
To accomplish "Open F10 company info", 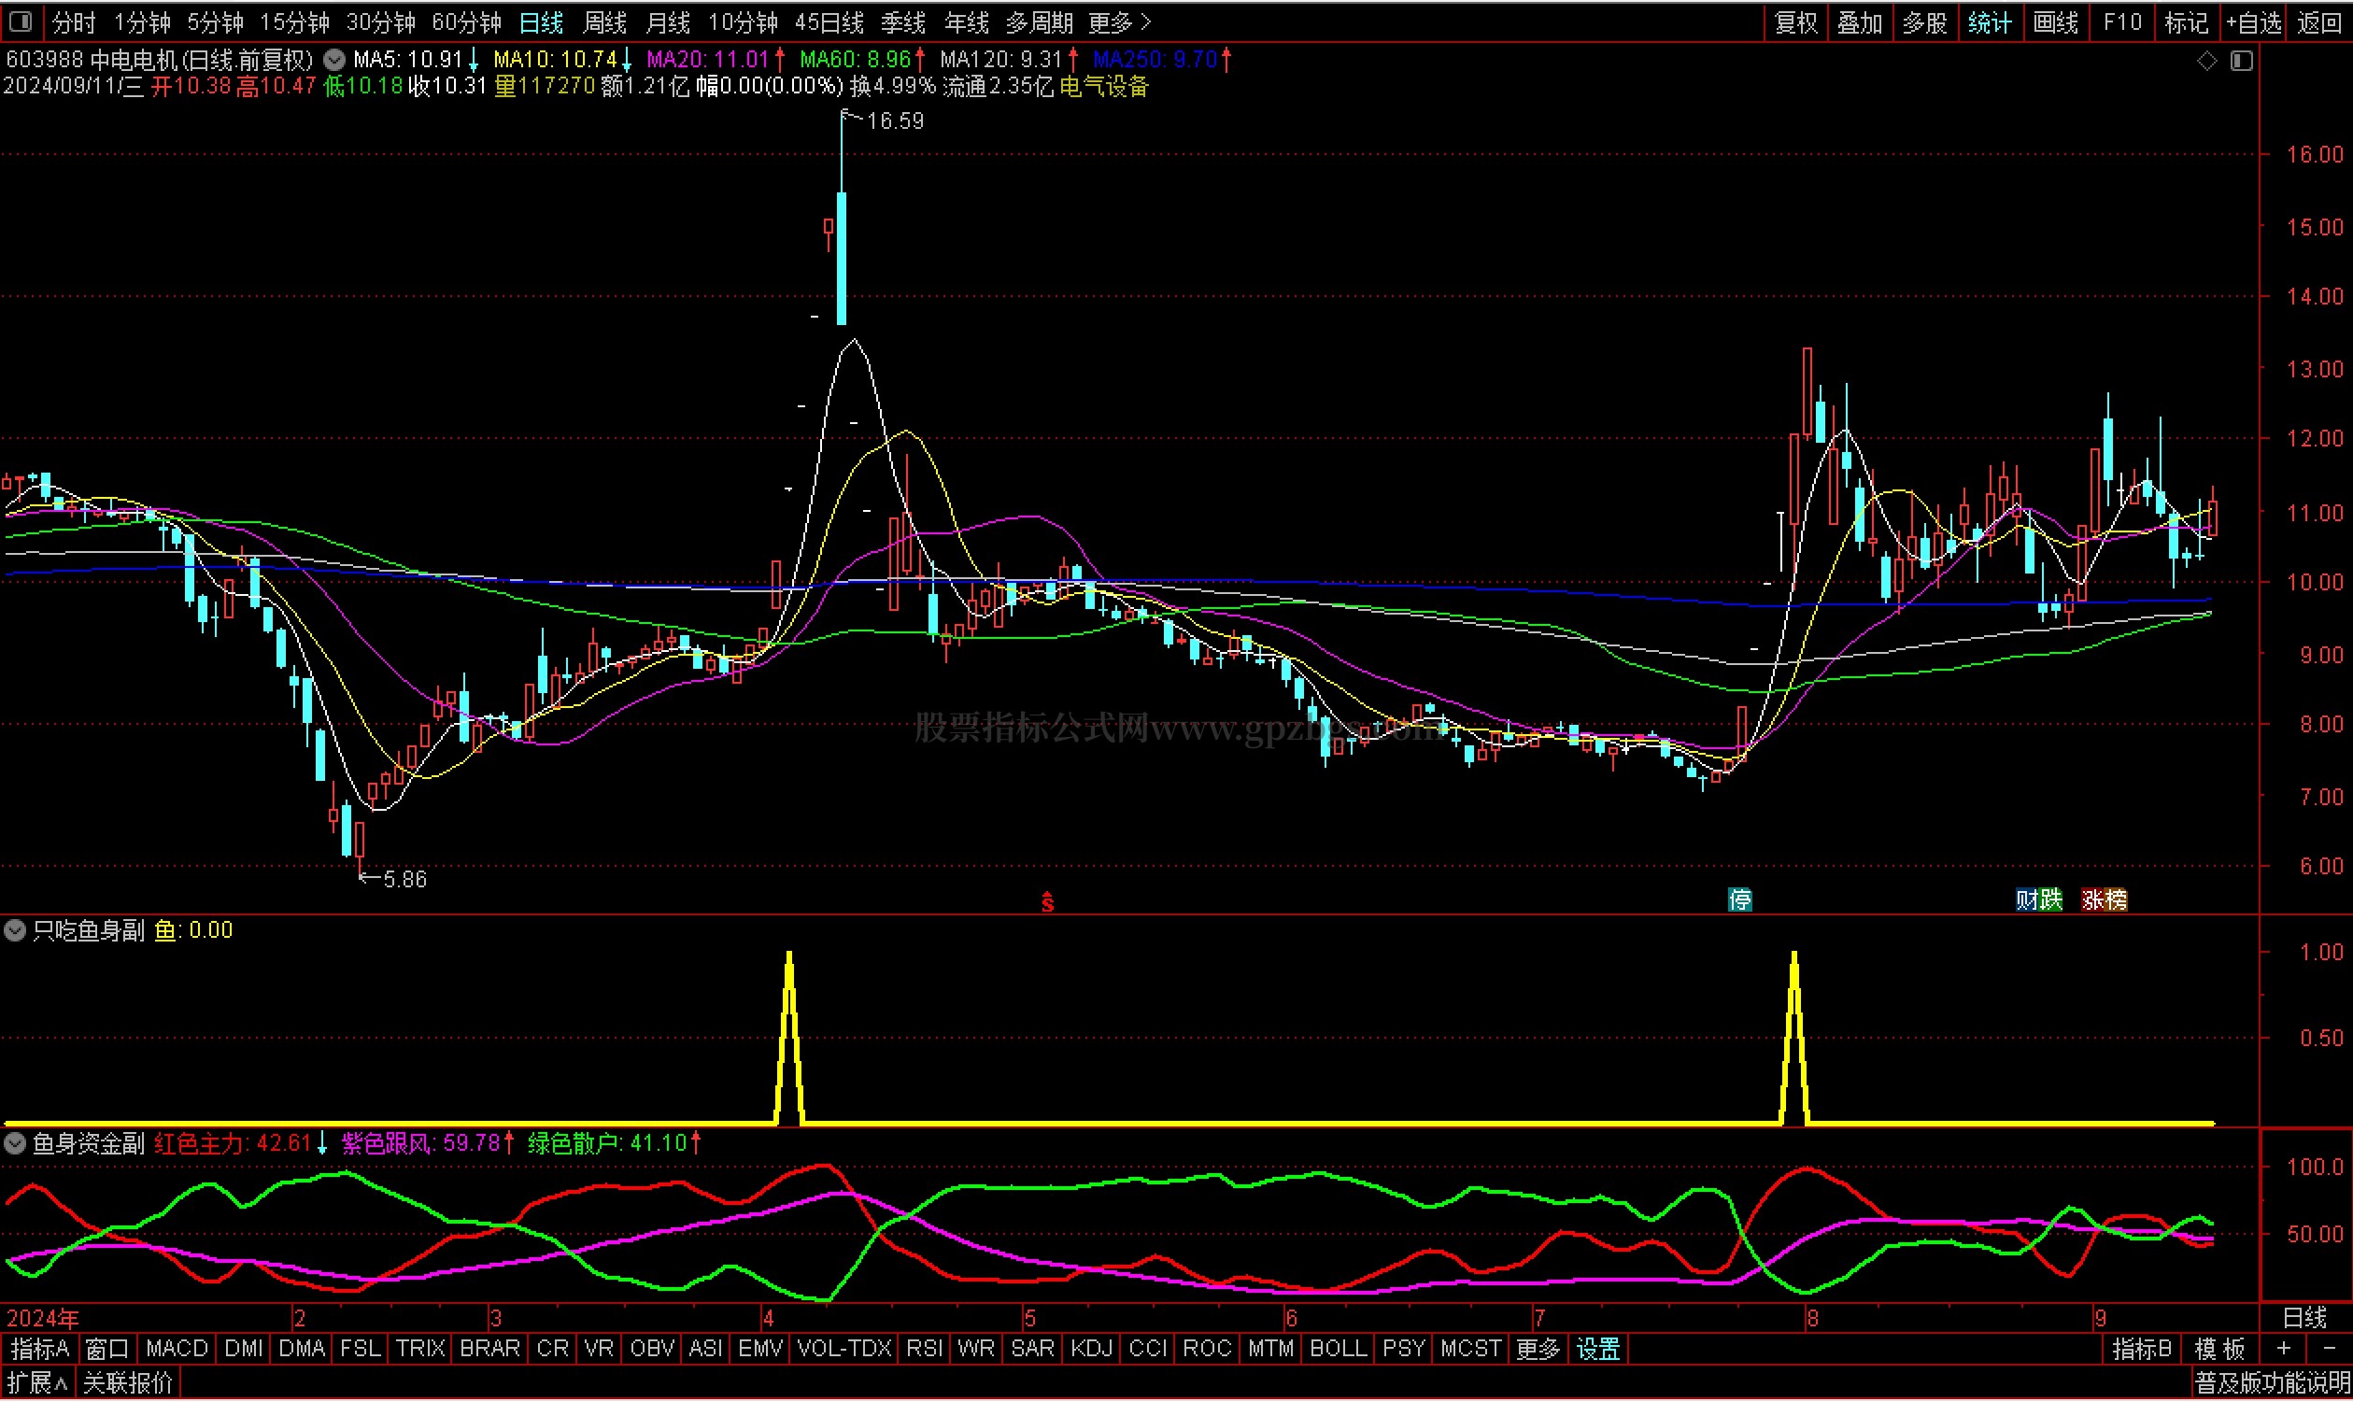I will pyautogui.click(x=2122, y=22).
